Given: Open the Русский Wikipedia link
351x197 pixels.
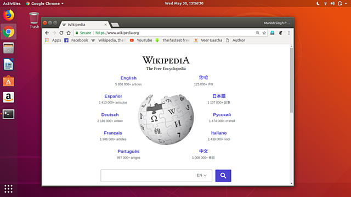Looking at the screenshot, I should 222,114.
